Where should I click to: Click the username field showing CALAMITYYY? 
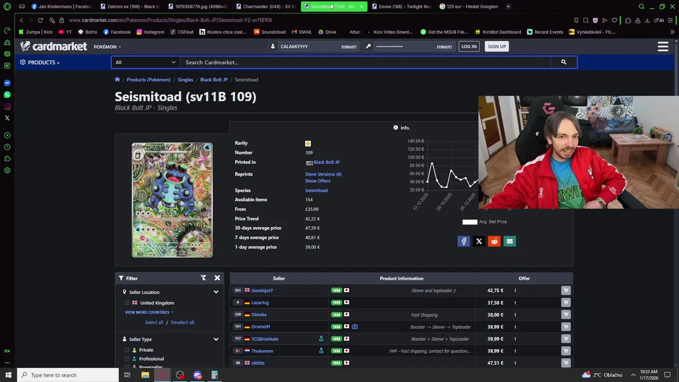click(x=310, y=47)
